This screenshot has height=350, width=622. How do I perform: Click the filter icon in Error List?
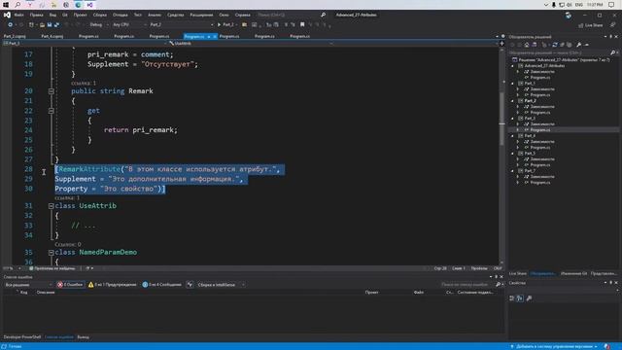pyautogui.click(x=190, y=285)
